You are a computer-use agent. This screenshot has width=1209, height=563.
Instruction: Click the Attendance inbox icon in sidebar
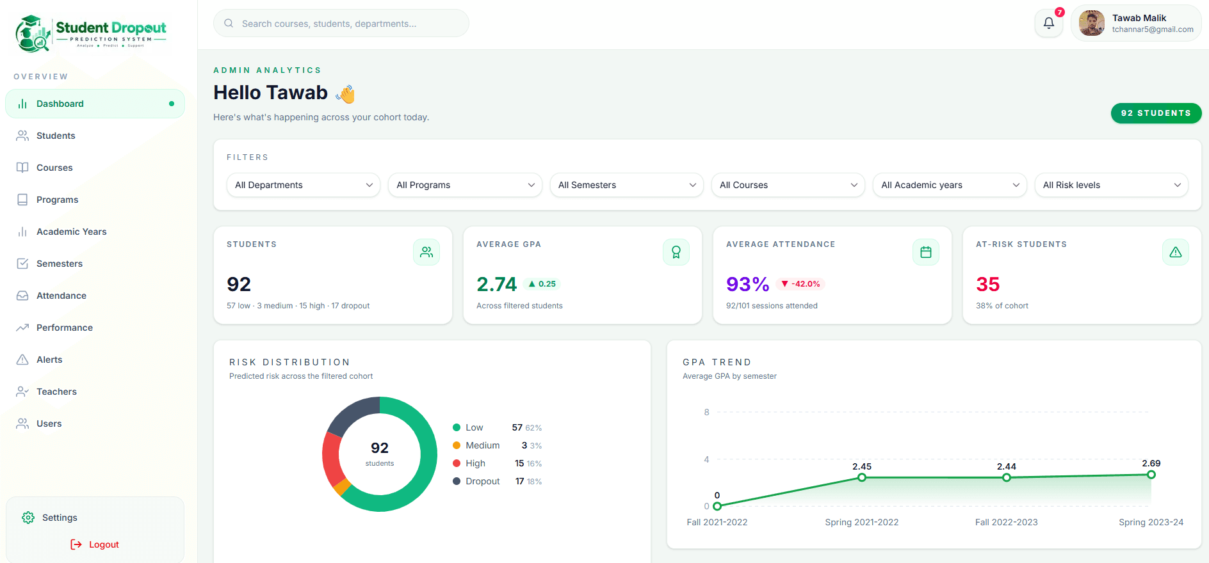pos(22,296)
